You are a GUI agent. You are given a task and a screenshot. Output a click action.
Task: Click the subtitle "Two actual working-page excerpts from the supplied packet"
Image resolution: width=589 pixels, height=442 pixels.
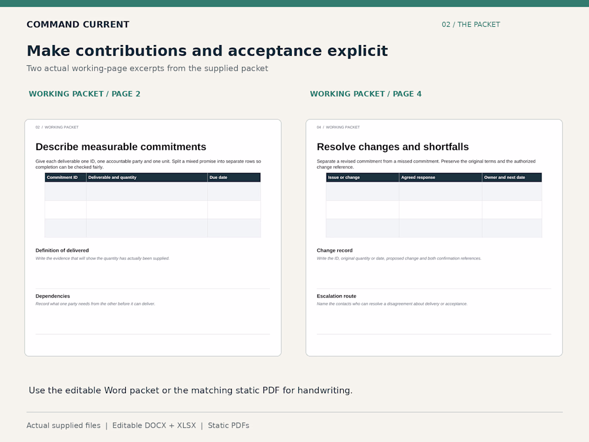147,69
